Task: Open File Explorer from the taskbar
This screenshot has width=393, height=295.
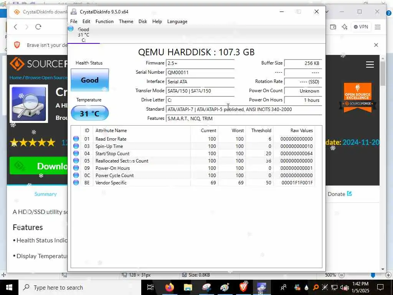Action: coord(188,287)
